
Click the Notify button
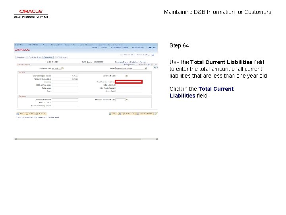[30, 114]
